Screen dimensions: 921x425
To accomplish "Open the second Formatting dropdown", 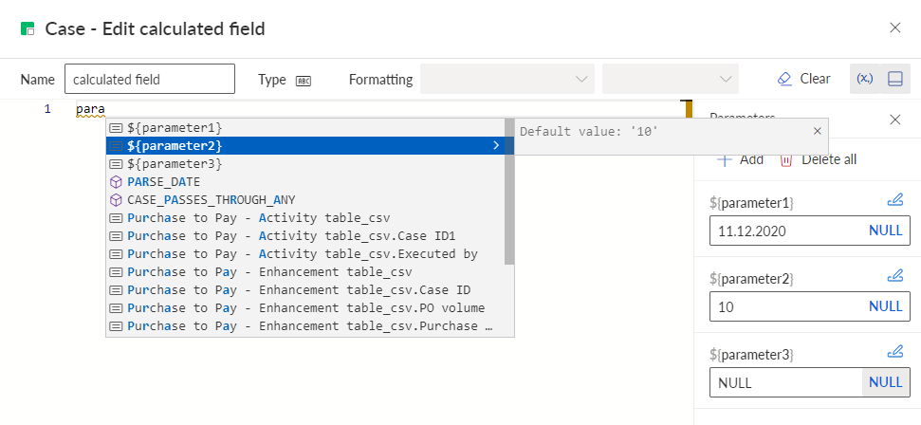I will (671, 79).
